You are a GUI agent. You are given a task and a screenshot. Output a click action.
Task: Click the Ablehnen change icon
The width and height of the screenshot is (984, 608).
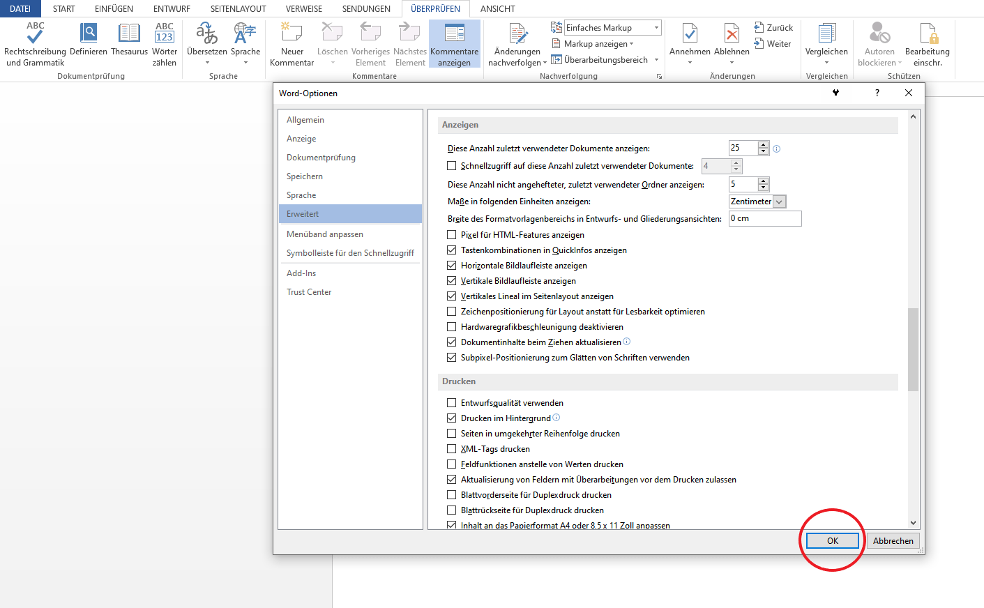(732, 35)
